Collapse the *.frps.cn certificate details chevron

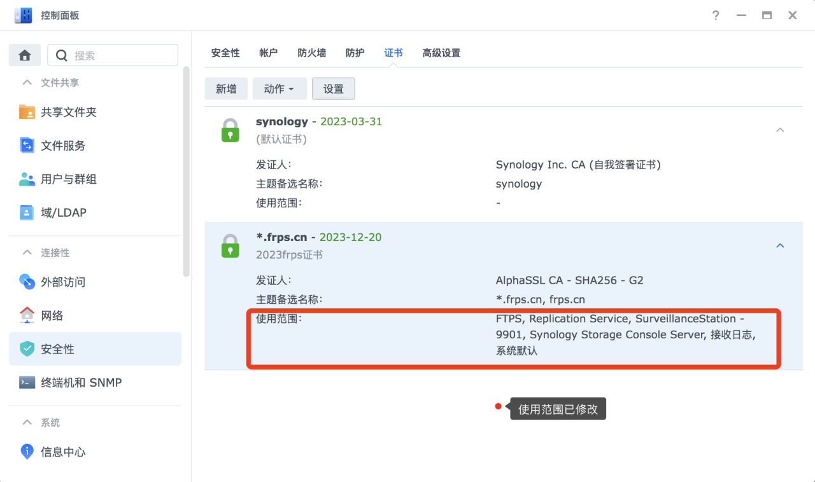(780, 245)
